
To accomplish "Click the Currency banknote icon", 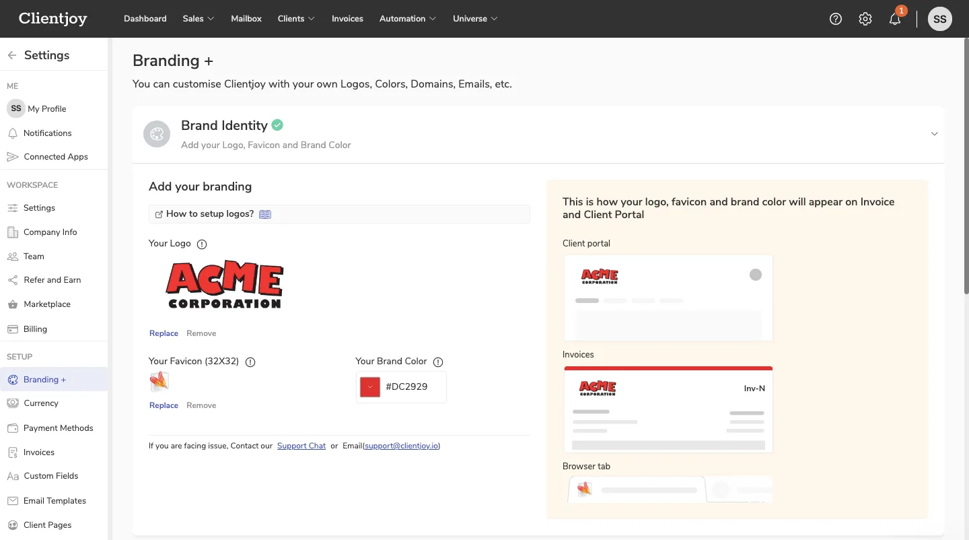I will pyautogui.click(x=12, y=403).
